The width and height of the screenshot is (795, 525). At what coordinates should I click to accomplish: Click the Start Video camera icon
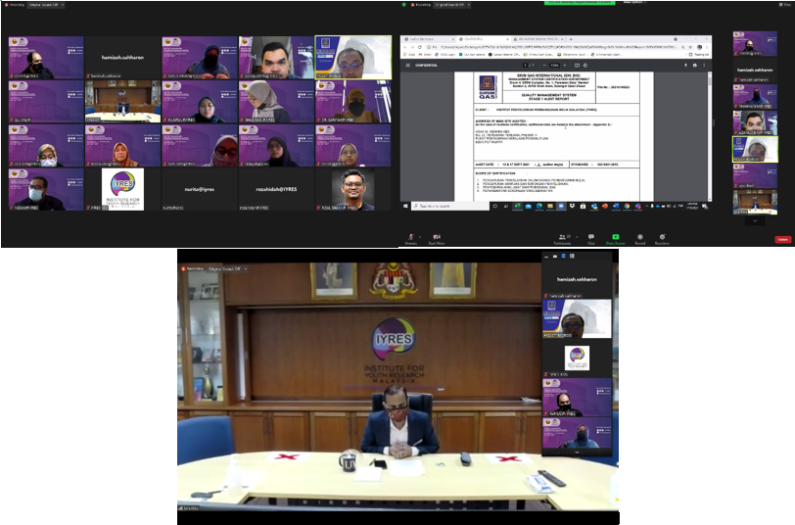click(438, 238)
